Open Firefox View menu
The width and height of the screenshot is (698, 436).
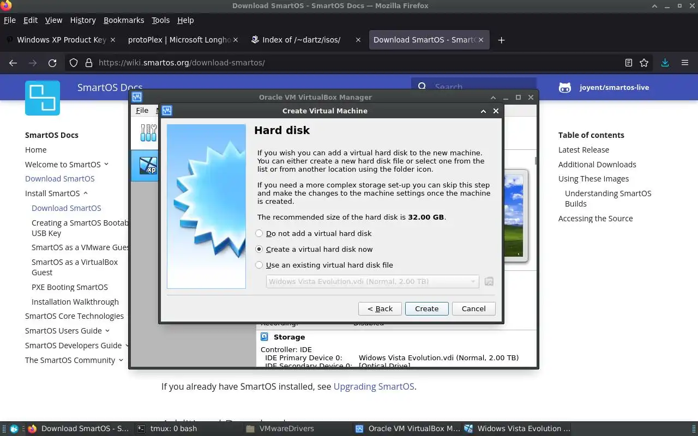53,20
